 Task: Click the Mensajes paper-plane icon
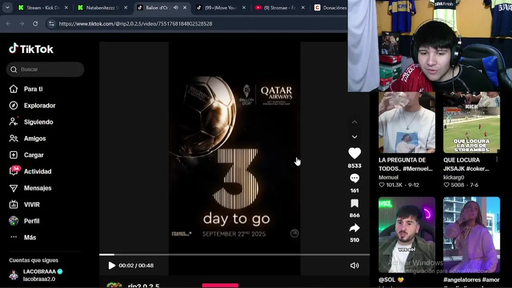tap(14, 188)
